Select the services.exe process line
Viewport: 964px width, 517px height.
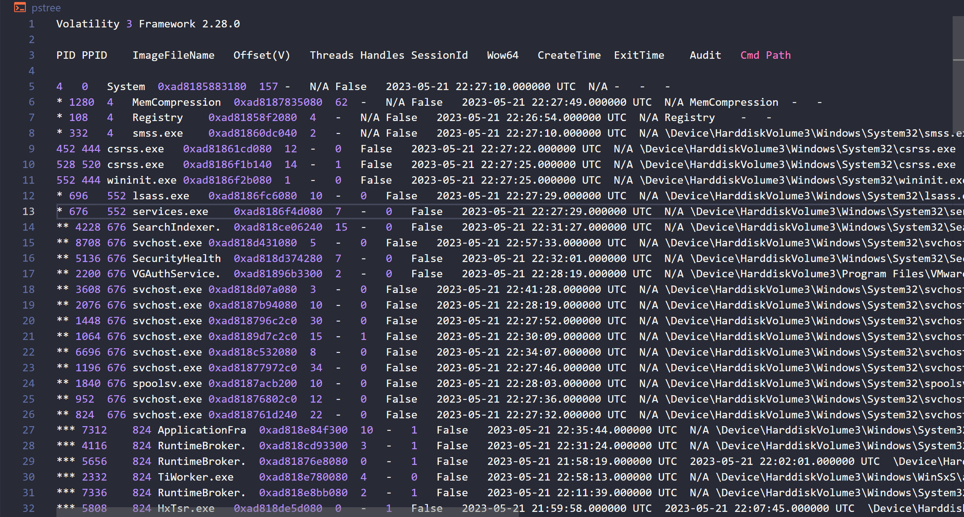(x=510, y=211)
